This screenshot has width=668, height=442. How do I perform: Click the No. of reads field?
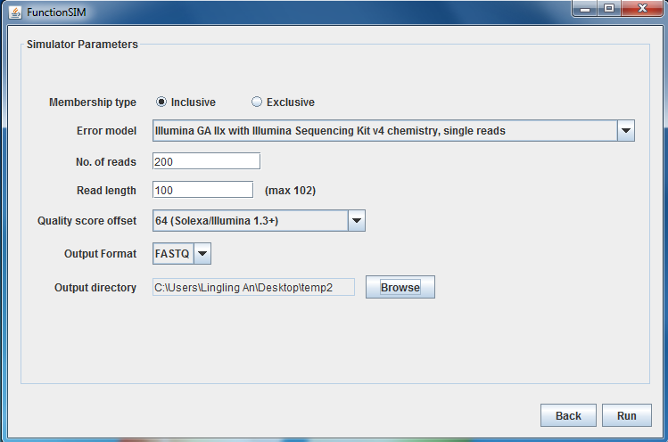206,161
